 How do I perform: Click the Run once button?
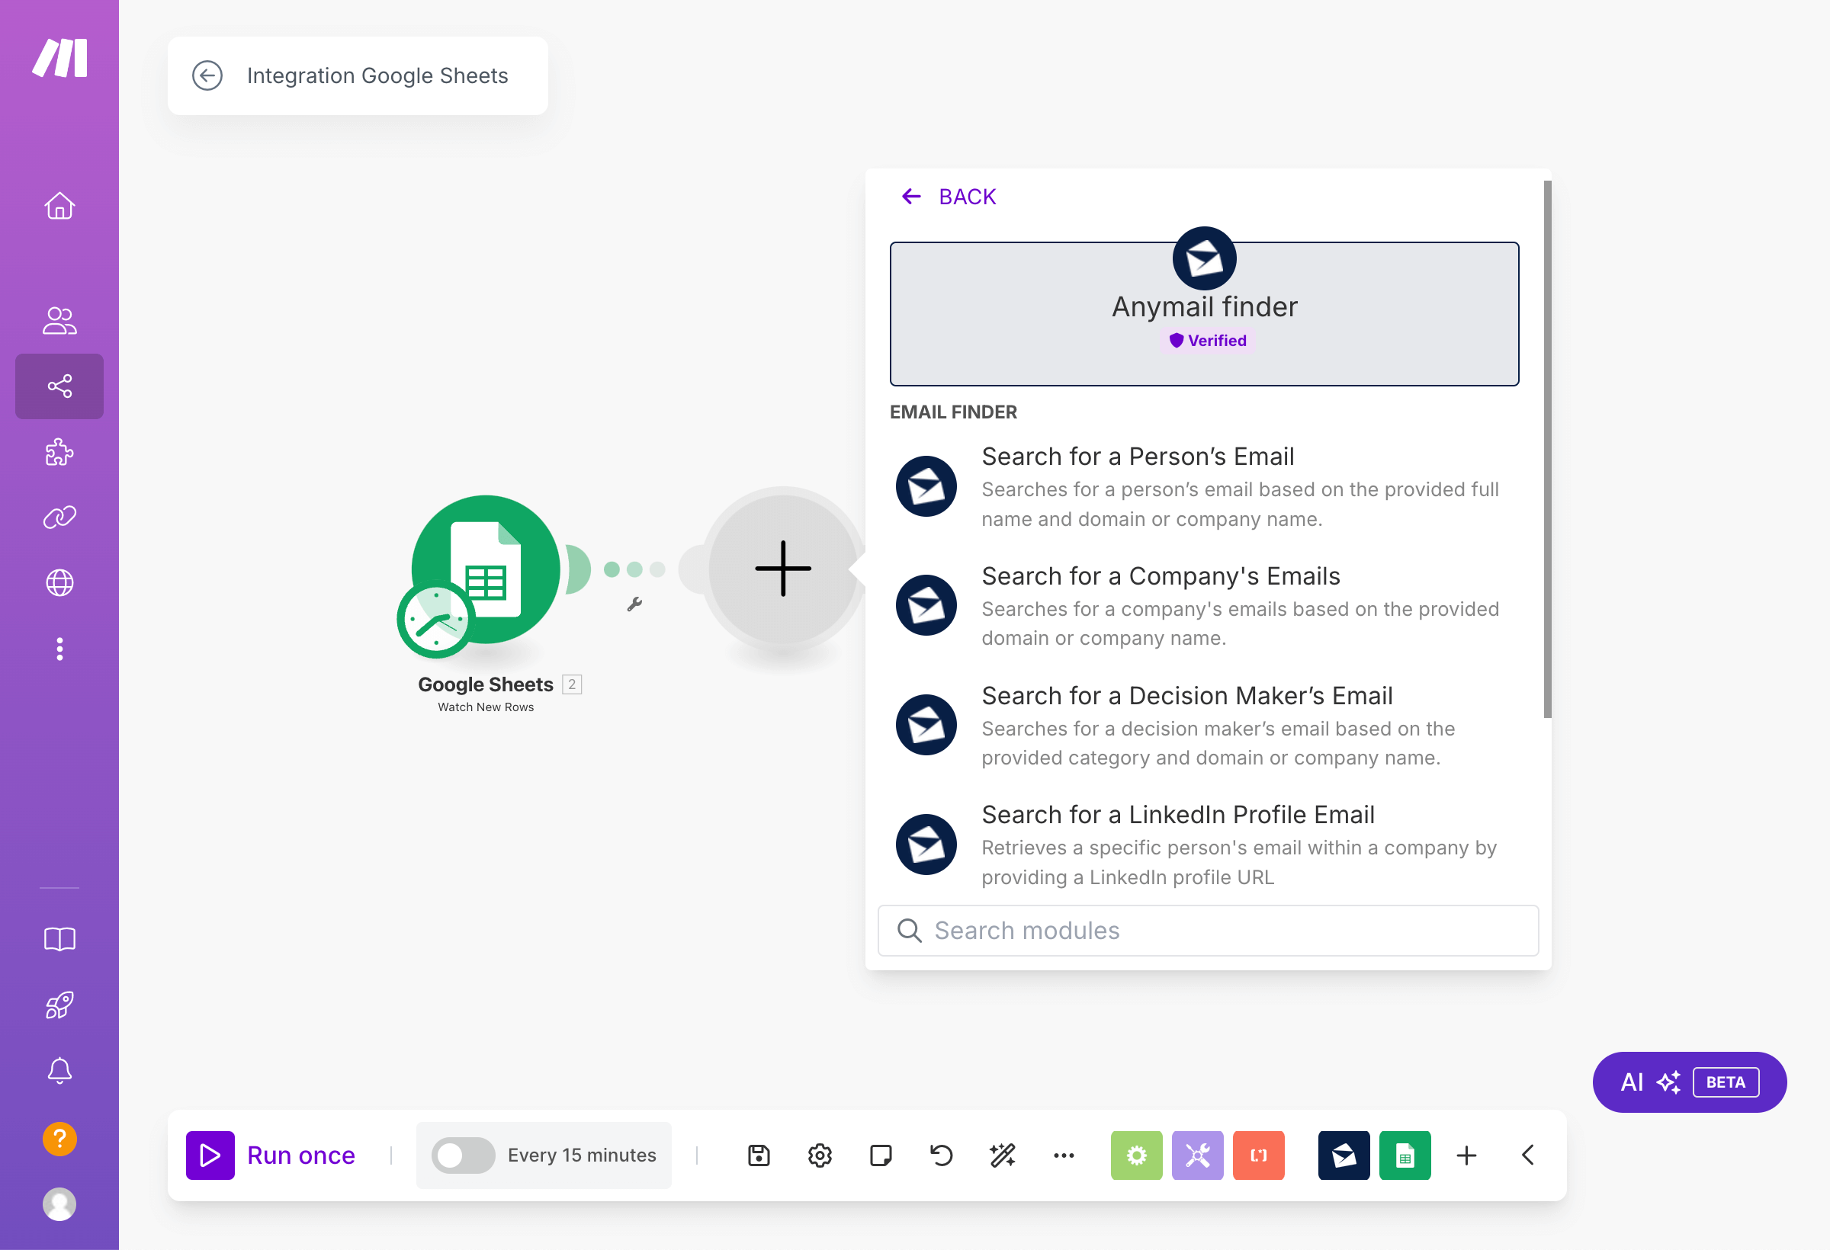click(271, 1155)
